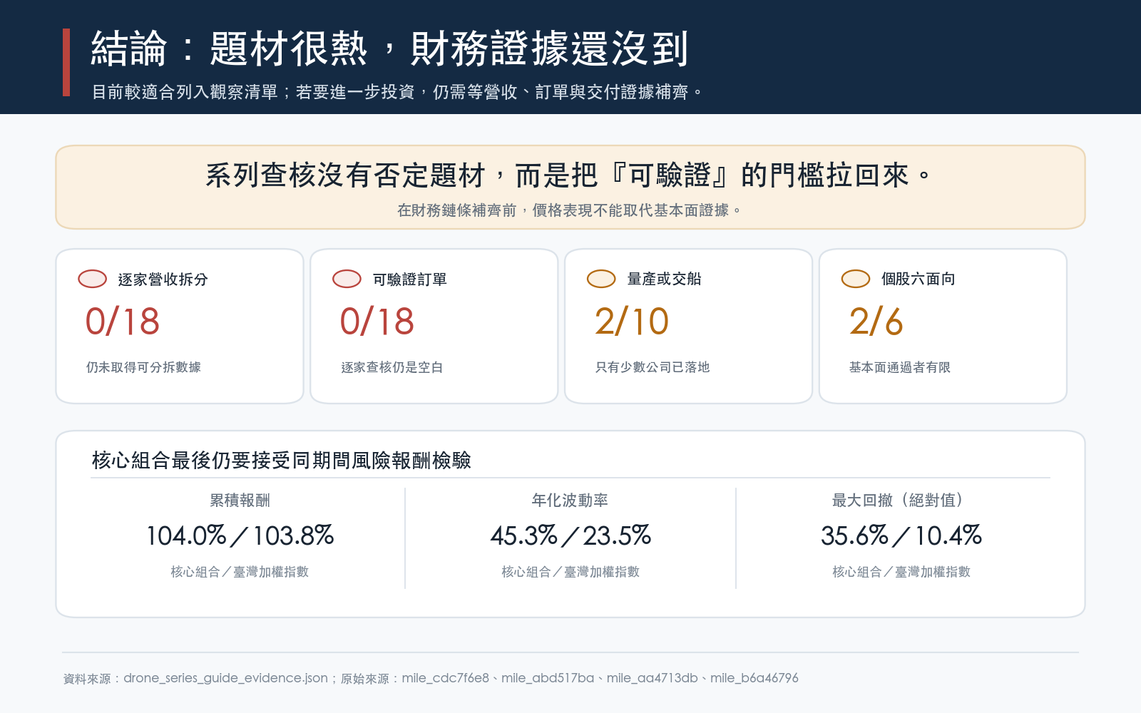The height and width of the screenshot is (713, 1141).
Task: Click the 個股六面向 card label
Action: pyautogui.click(x=919, y=279)
